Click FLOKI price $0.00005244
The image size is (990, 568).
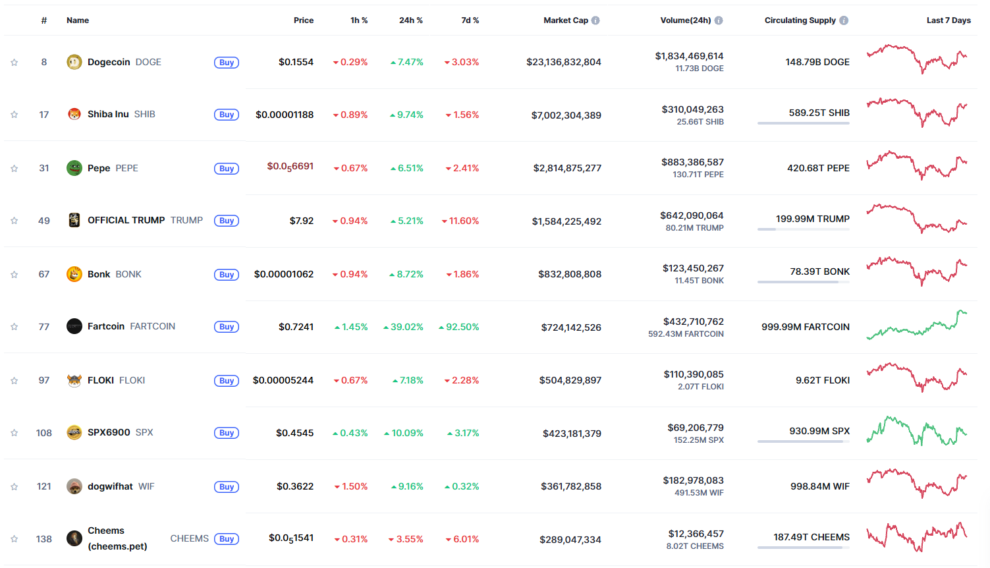tap(283, 380)
